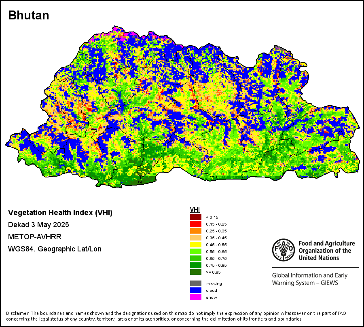The width and height of the screenshot is (364, 327).
Task: Click the darkest green '>= 0.85' swatch
Action: click(x=196, y=272)
